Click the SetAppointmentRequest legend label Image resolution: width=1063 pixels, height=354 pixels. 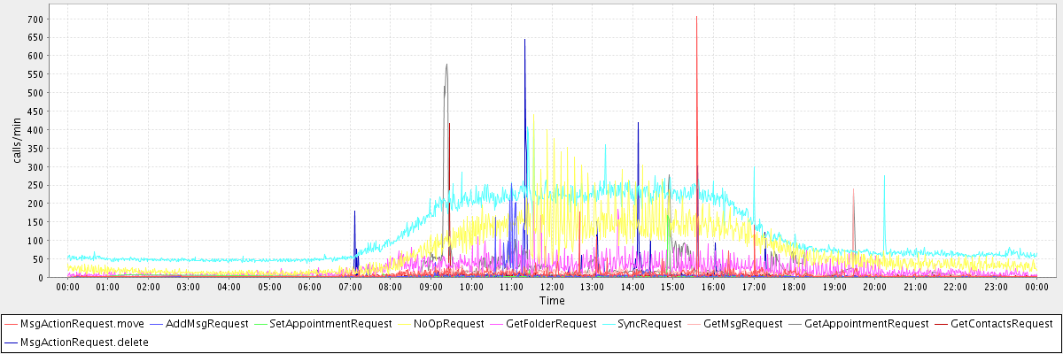coord(330,324)
